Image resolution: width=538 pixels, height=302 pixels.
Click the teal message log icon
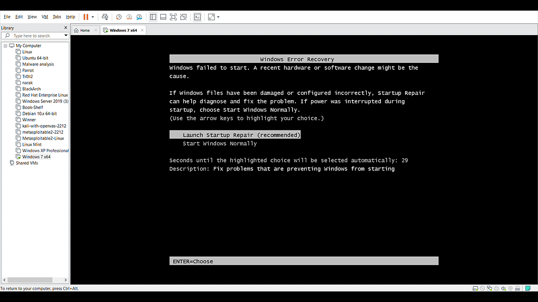(527, 288)
